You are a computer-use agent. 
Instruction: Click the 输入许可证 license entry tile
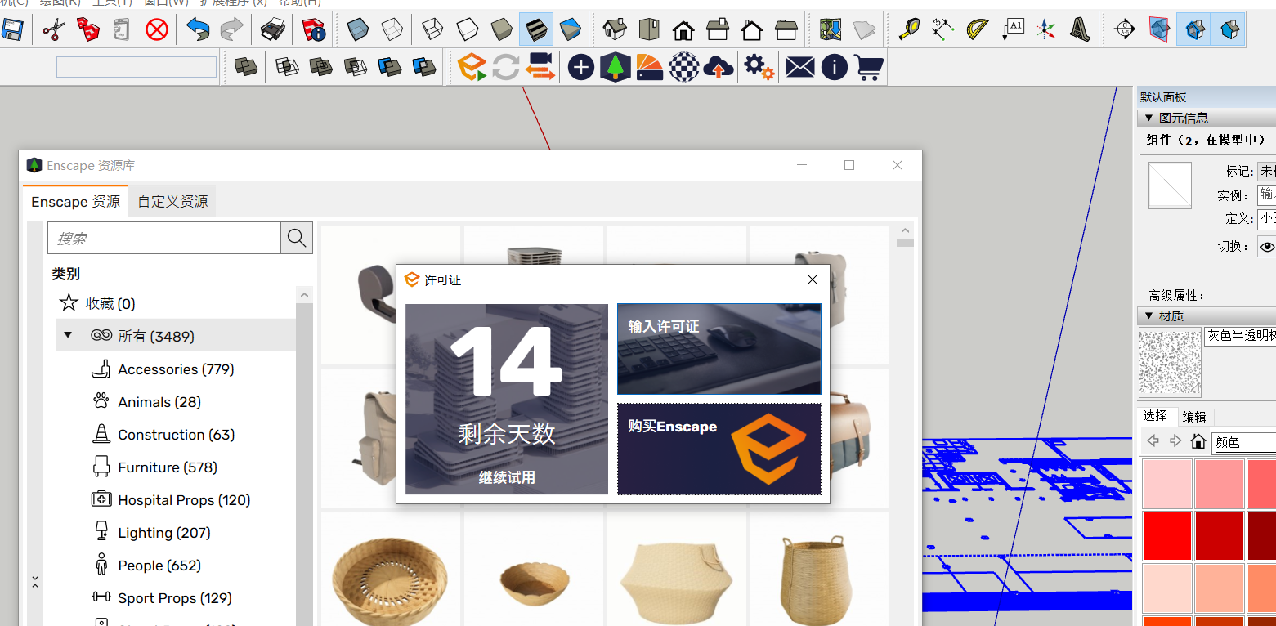pyautogui.click(x=719, y=349)
